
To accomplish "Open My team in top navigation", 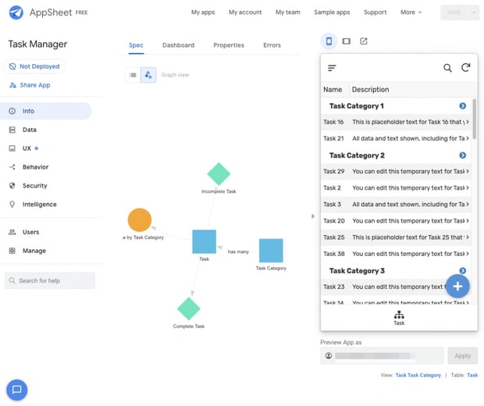I will point(288,12).
